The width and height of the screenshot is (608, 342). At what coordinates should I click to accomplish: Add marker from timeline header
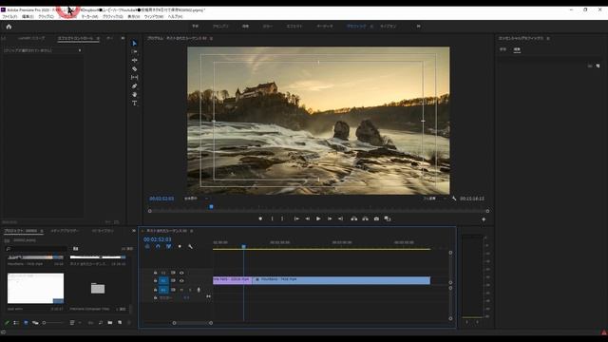(x=180, y=246)
